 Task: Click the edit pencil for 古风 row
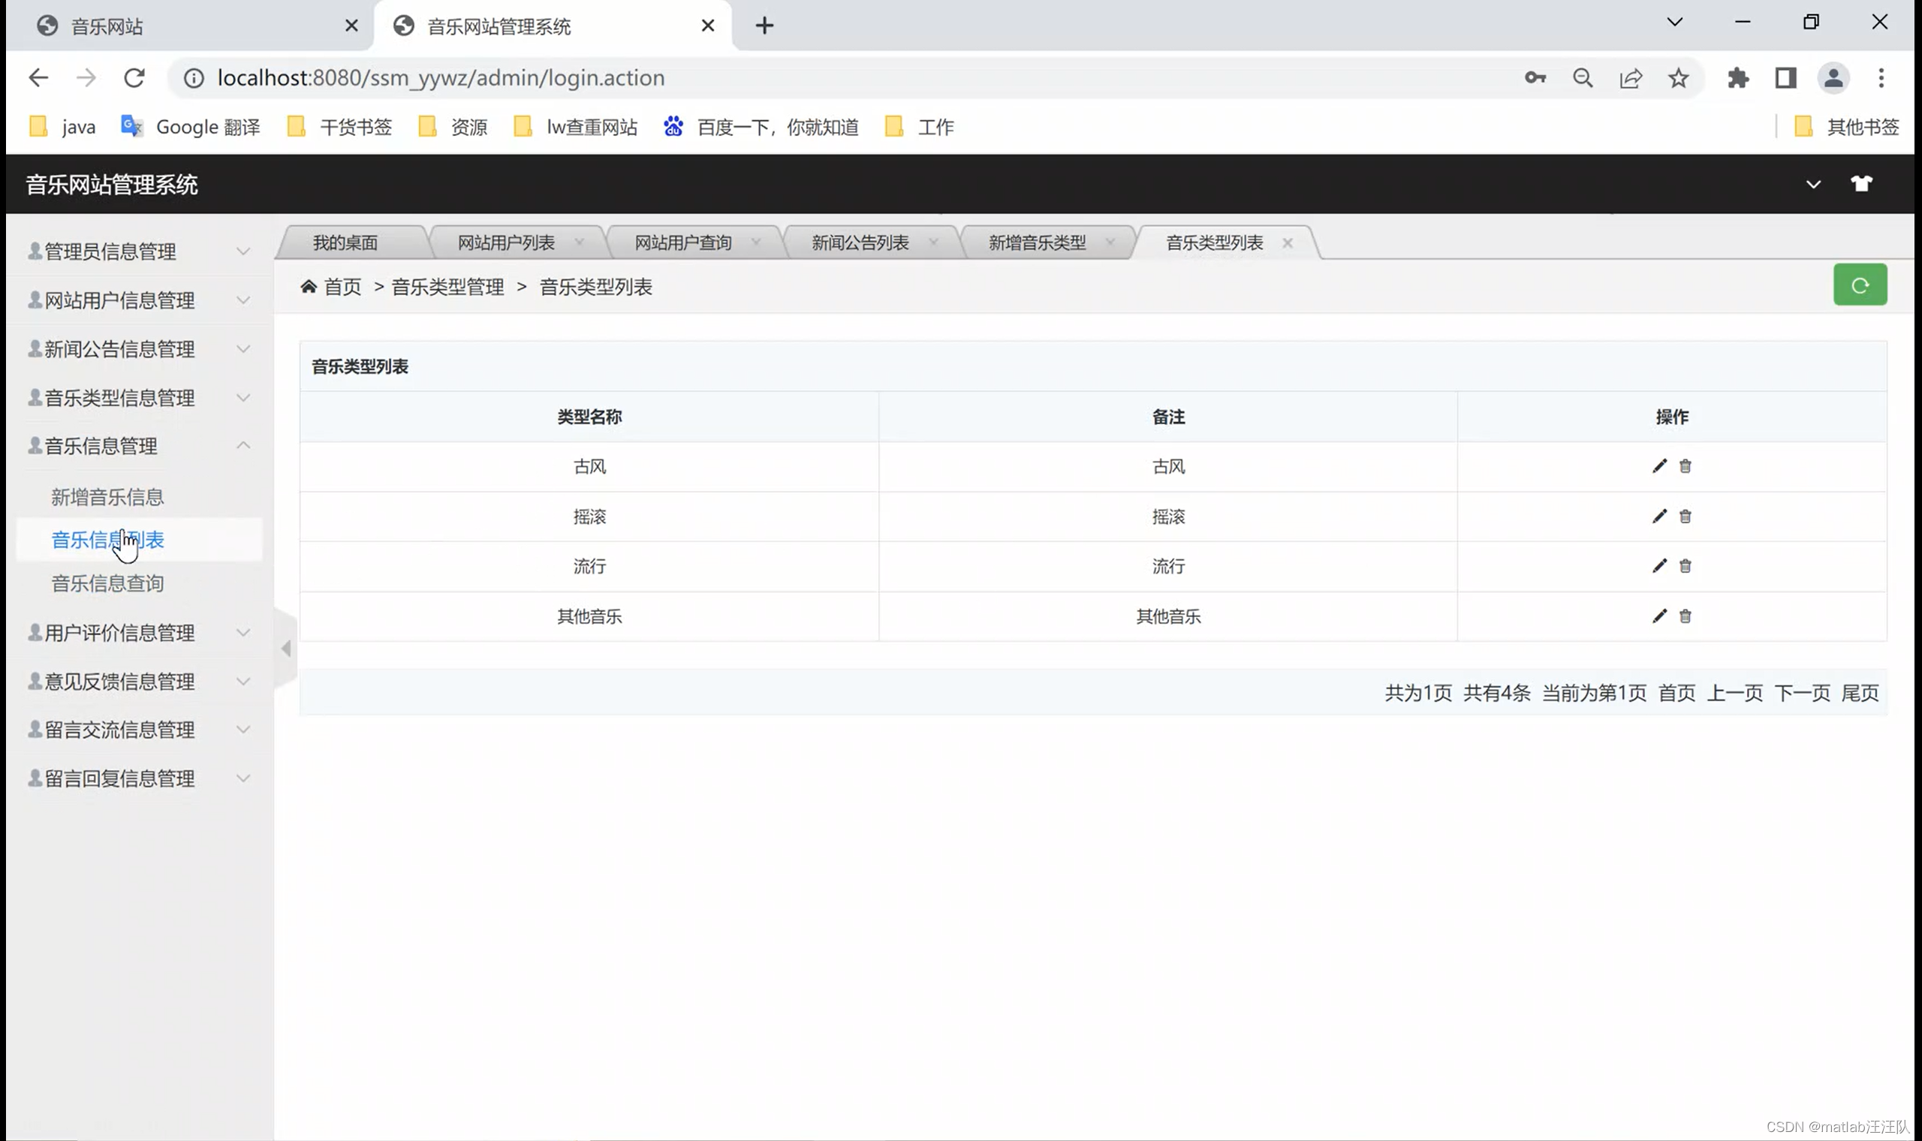1659,466
